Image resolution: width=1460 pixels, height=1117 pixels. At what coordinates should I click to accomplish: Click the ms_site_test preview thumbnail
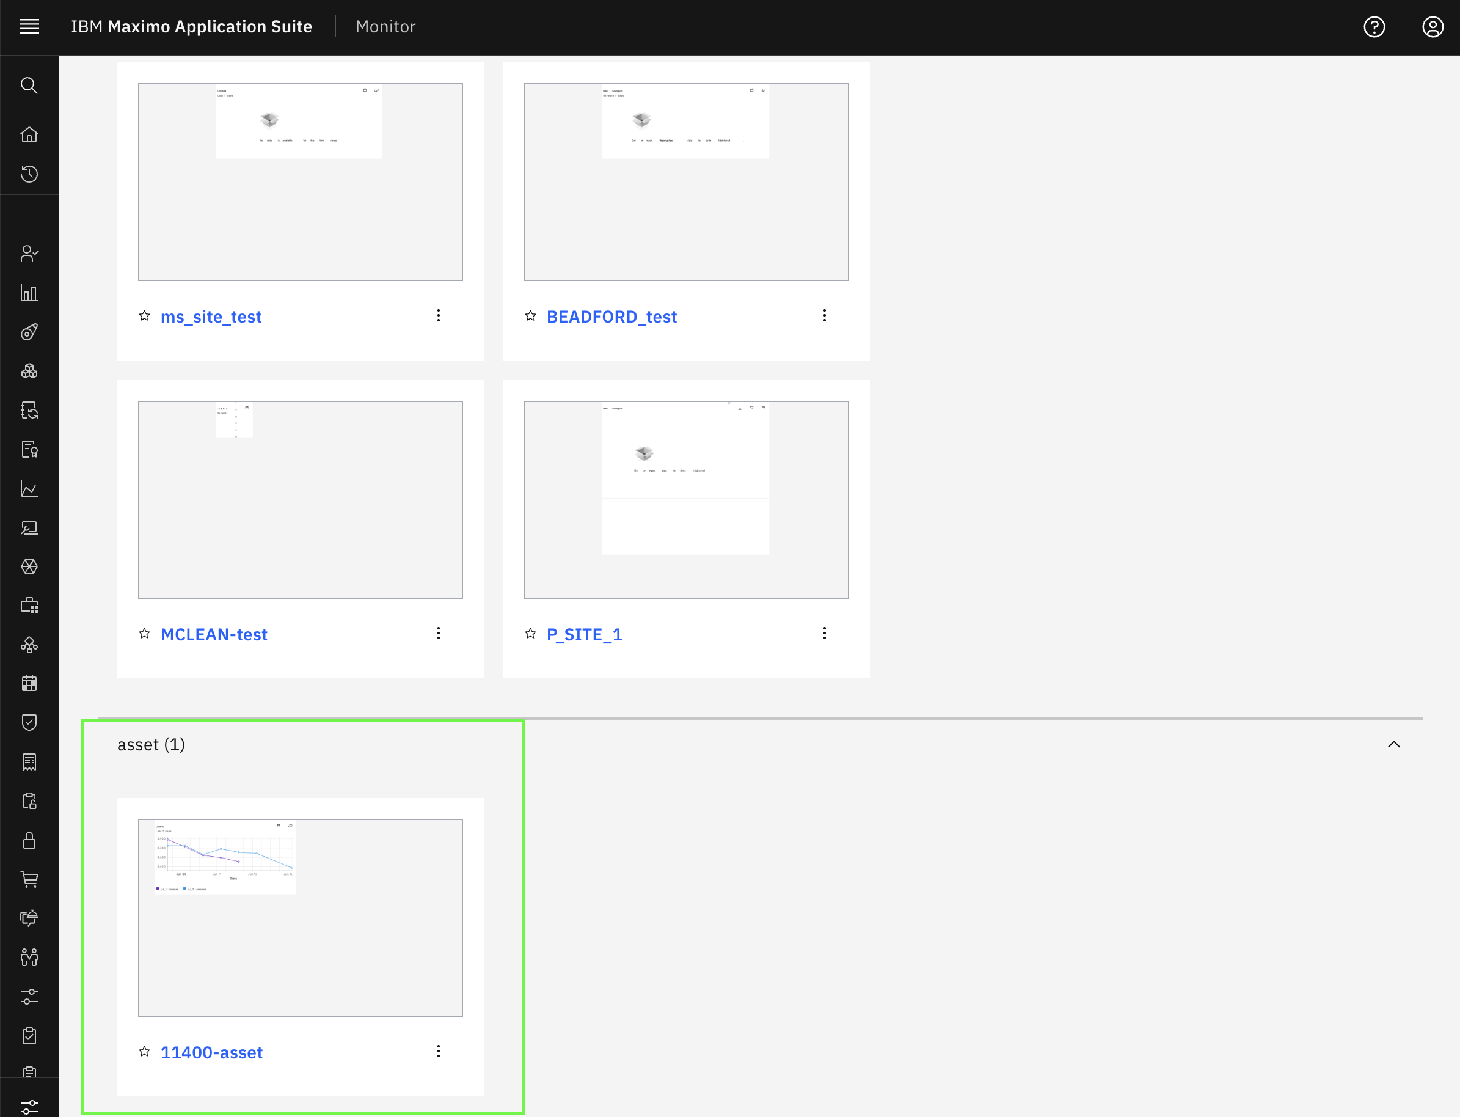click(301, 182)
